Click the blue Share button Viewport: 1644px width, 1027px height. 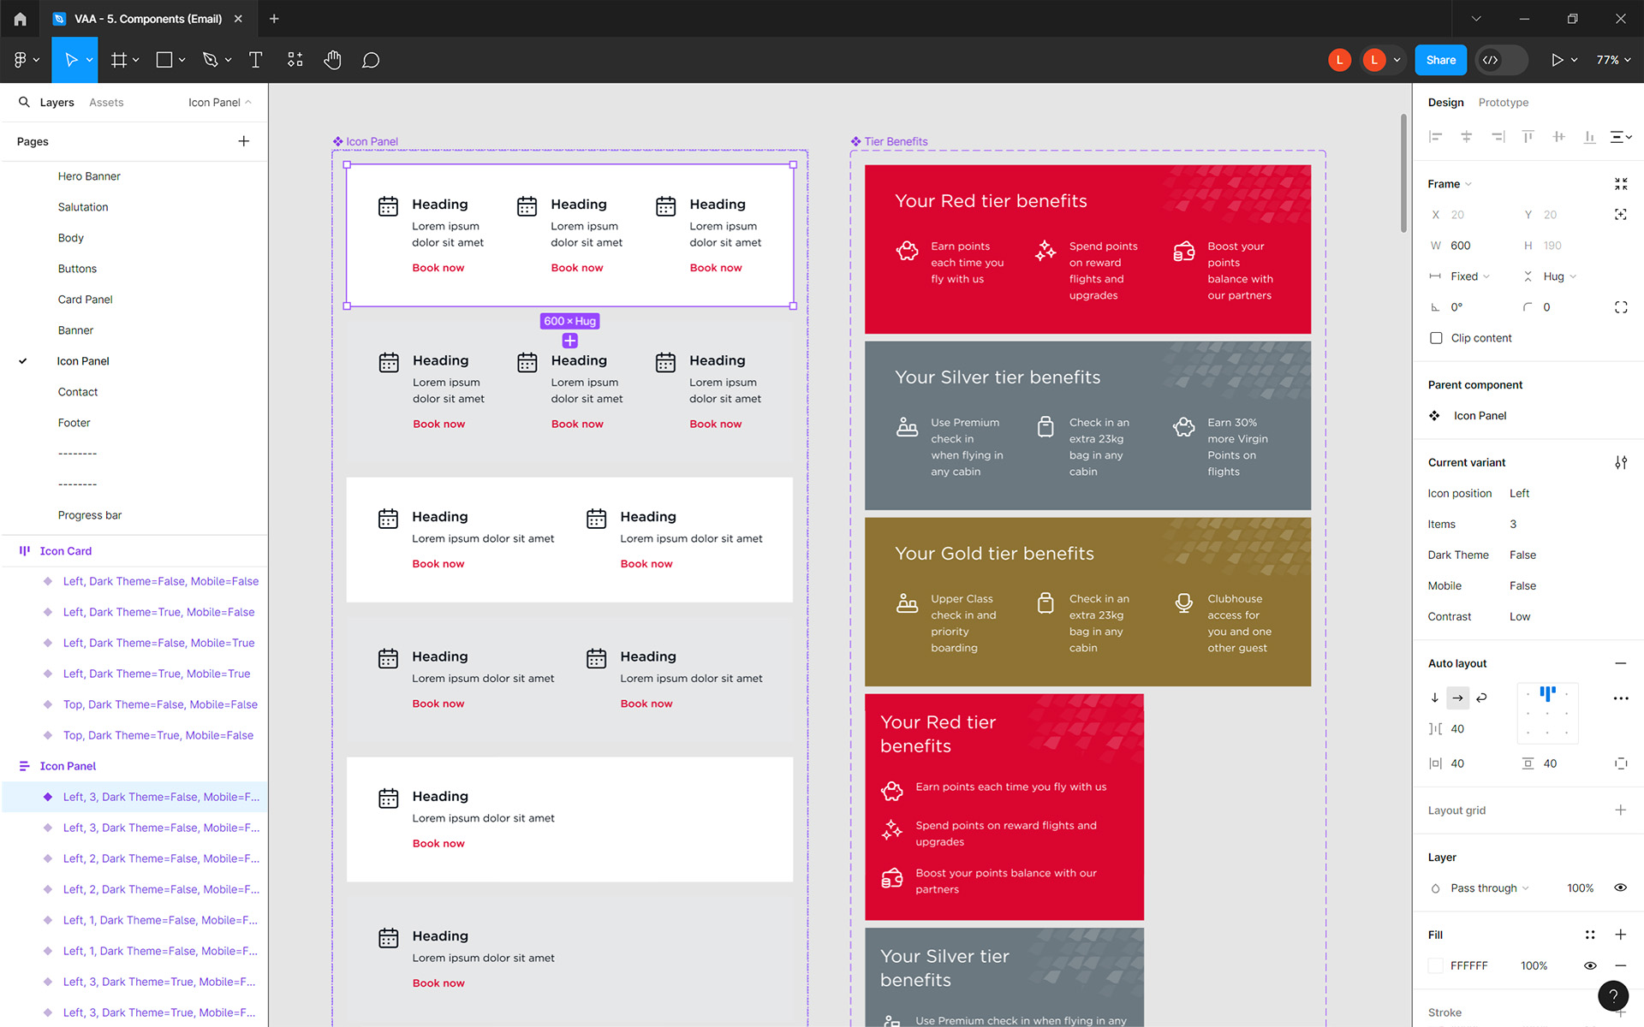tap(1440, 60)
